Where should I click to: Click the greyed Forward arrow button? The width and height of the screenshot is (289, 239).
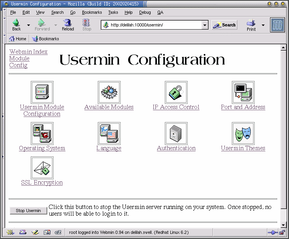coord(42,25)
